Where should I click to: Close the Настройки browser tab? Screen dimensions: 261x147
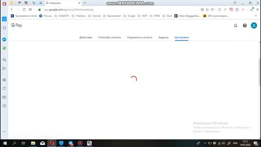click(x=79, y=3)
